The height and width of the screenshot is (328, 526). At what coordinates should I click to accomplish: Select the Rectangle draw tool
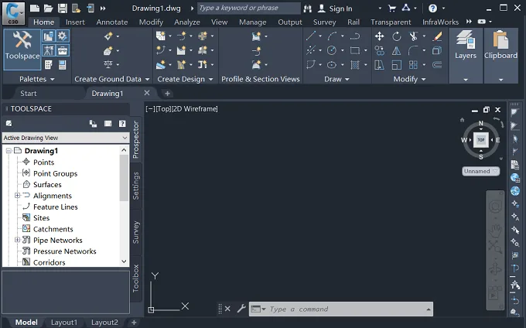[355, 50]
